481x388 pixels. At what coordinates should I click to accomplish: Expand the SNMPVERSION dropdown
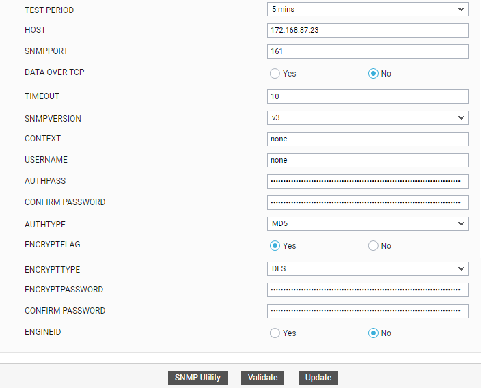368,118
